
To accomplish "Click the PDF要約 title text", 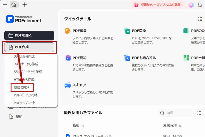I will 79,58.
